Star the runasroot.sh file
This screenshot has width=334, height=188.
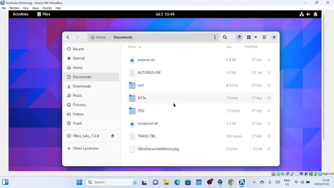(269, 123)
